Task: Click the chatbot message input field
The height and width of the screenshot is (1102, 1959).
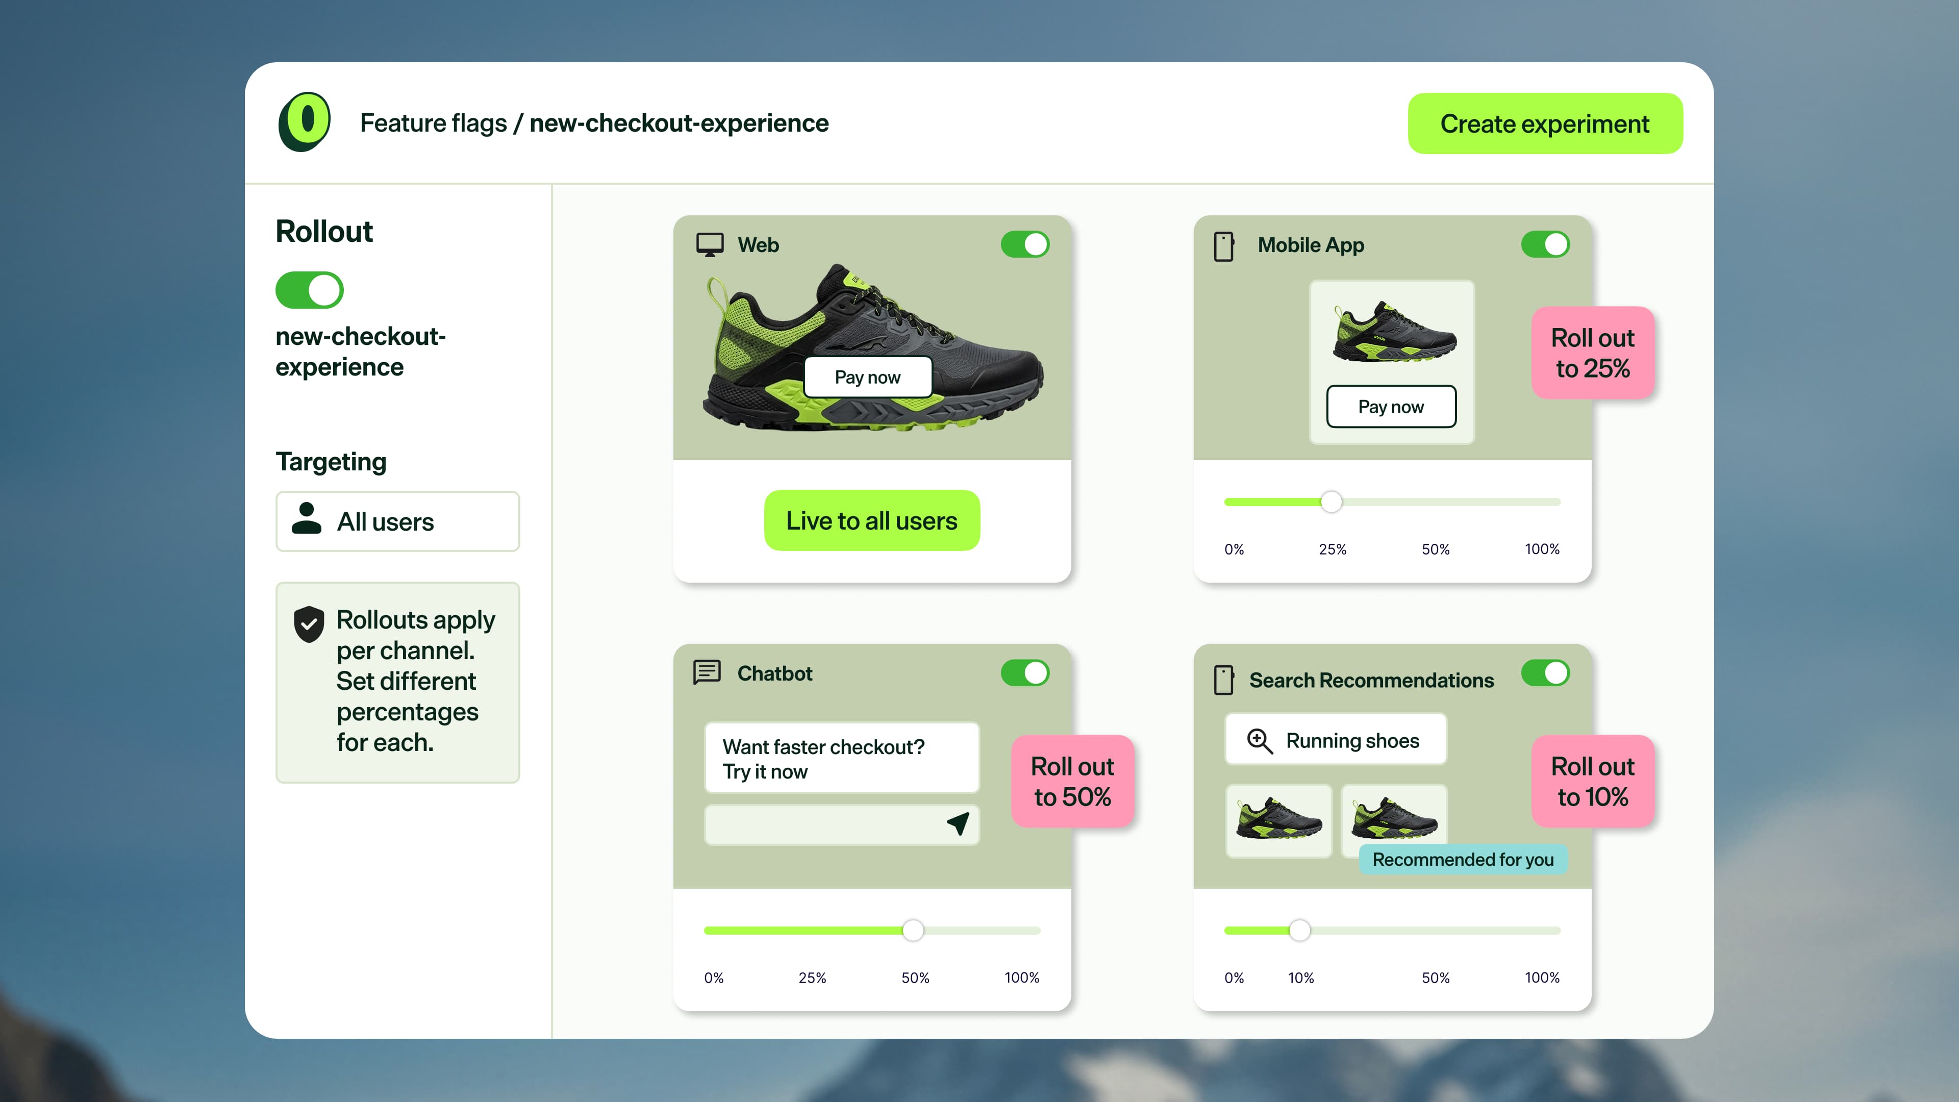Action: point(842,824)
